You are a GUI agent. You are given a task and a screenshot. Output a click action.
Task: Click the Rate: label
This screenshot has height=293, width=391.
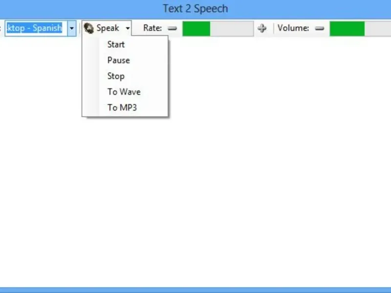click(x=152, y=28)
